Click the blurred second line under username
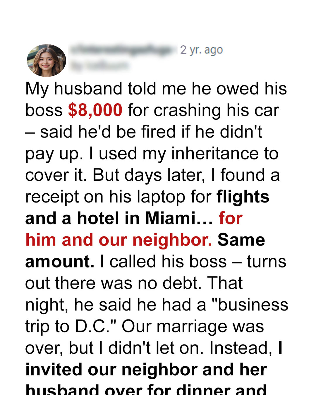Image resolution: width=316 pixels, height=395 pixels. click(99, 66)
